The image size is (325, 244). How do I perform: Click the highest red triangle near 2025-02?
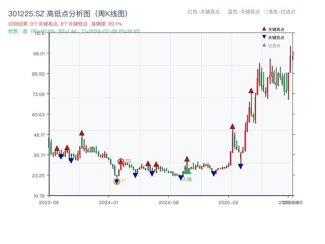click(x=232, y=126)
